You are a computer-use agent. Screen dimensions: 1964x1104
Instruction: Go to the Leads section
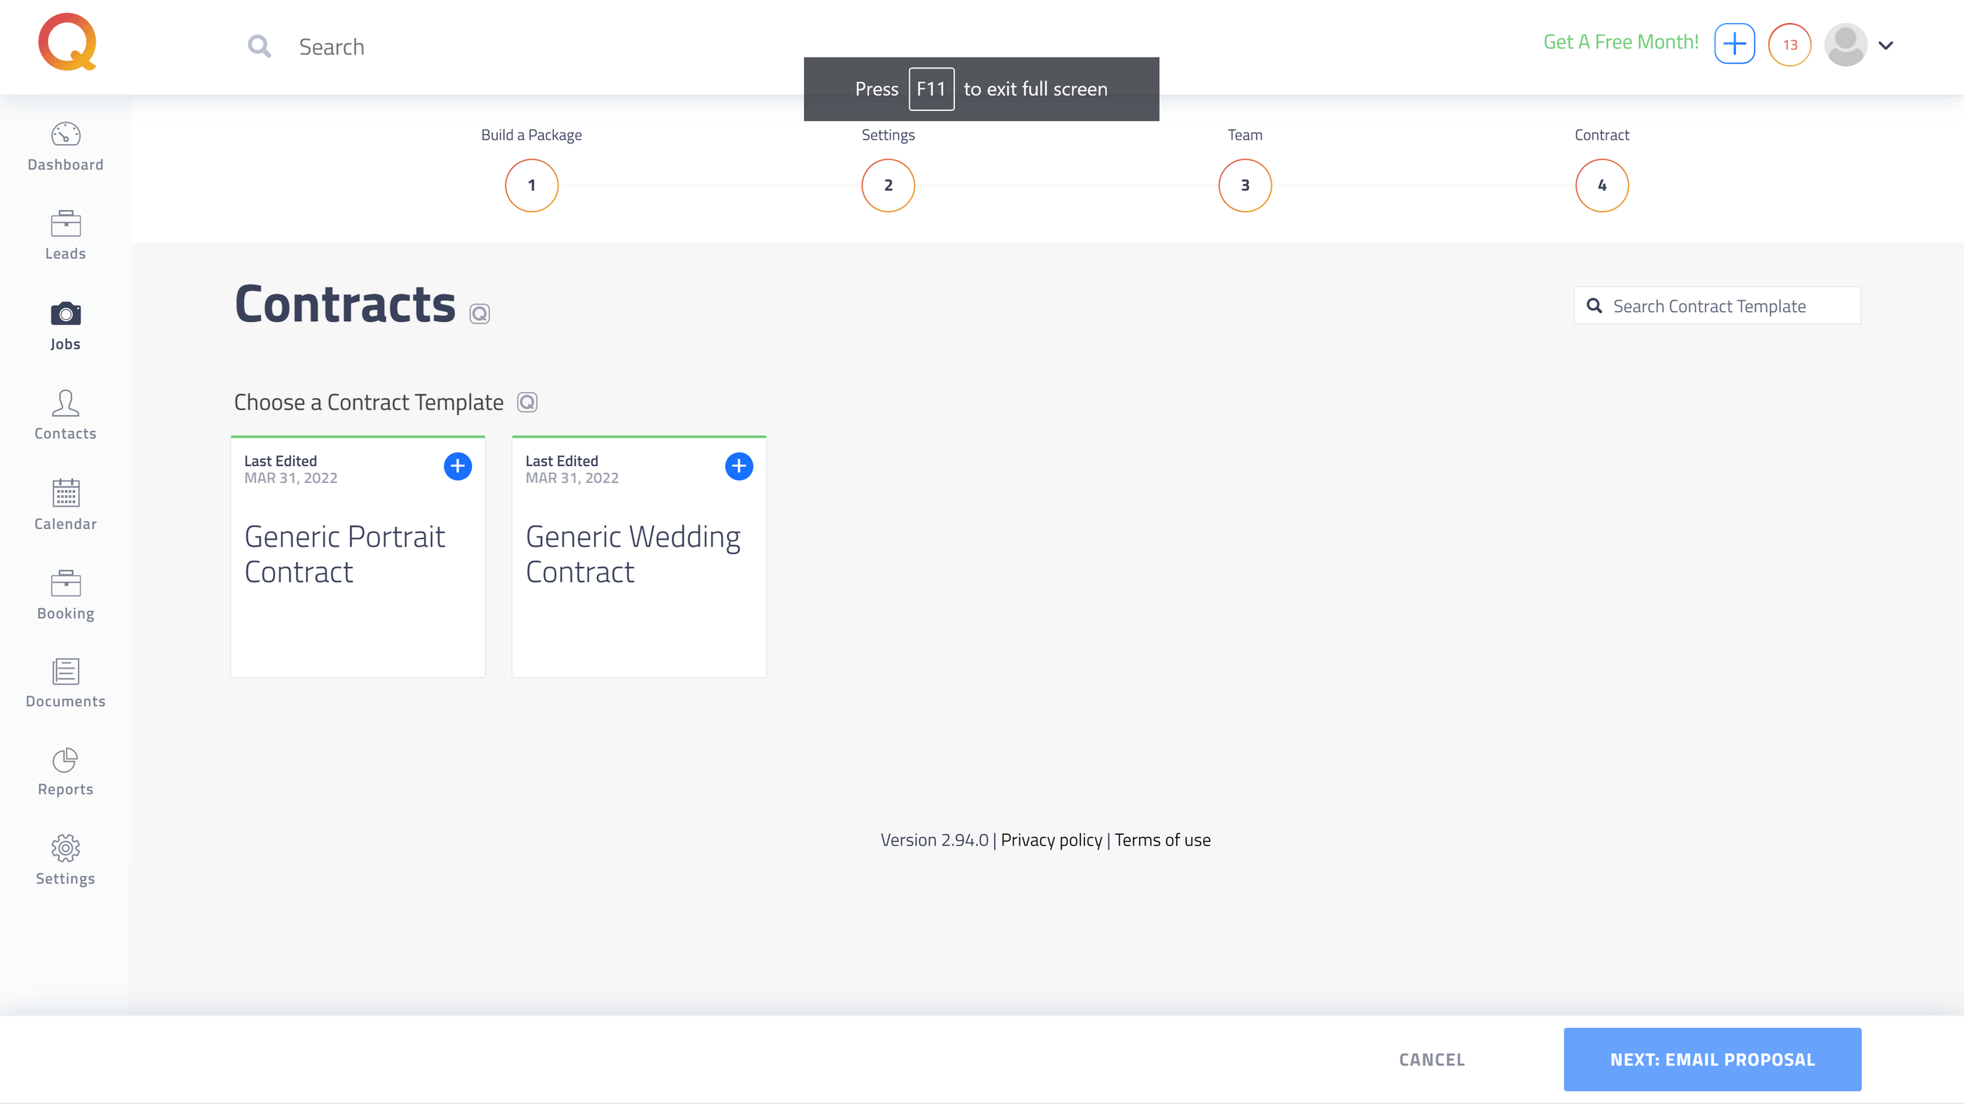click(65, 236)
